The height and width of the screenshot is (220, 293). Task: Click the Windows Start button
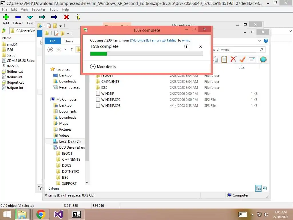click(7, 214)
